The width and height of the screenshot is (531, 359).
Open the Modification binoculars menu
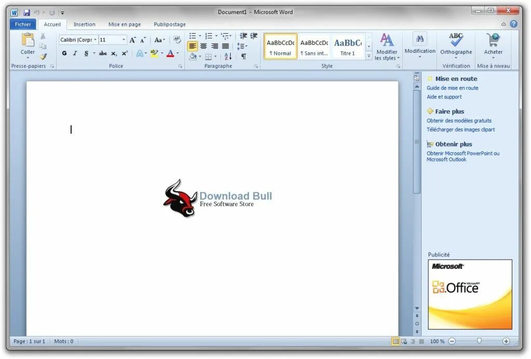[420, 46]
